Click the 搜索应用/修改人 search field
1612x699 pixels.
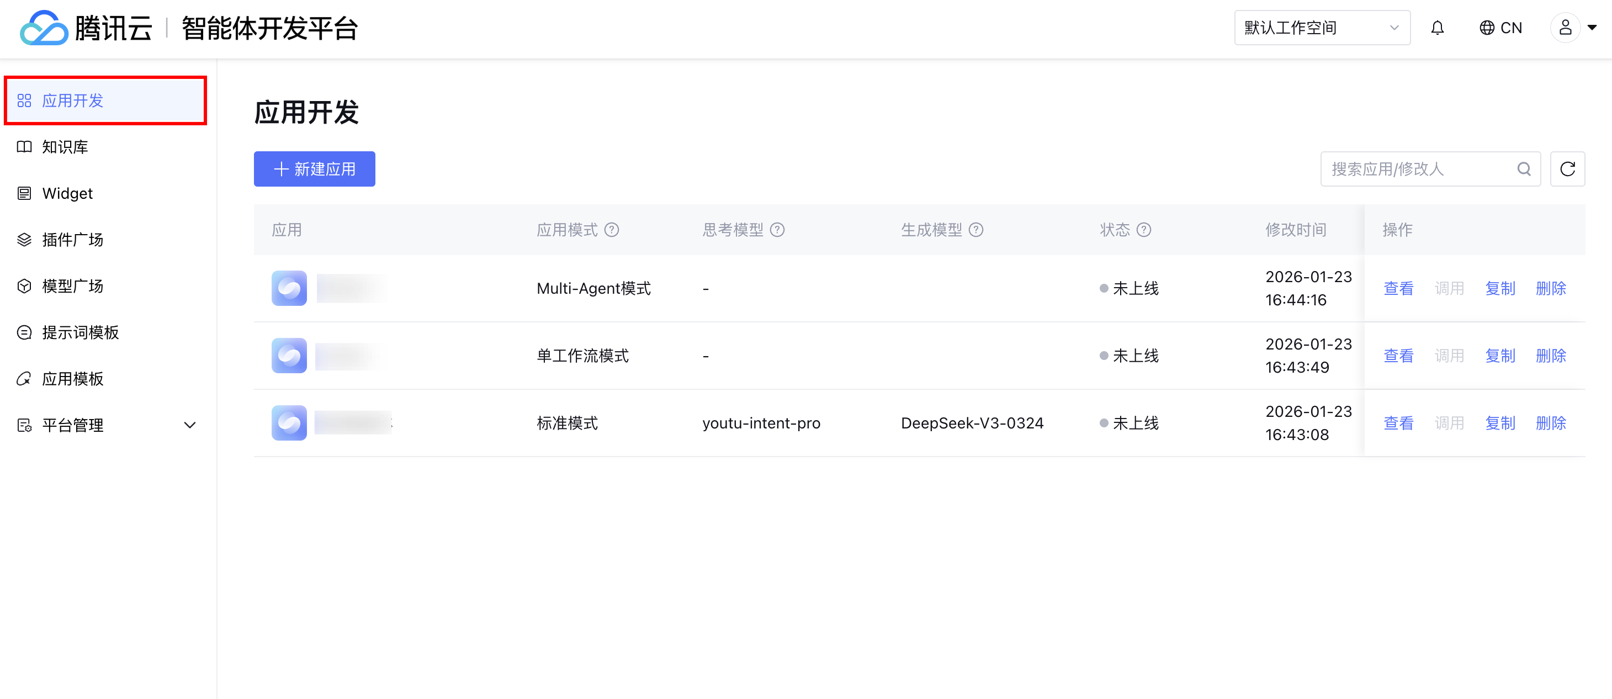click(x=1417, y=169)
